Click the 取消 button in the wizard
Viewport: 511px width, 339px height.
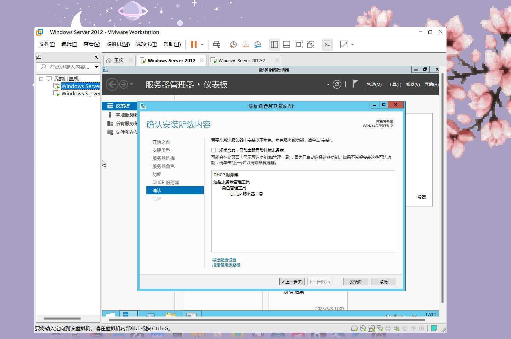(x=383, y=282)
